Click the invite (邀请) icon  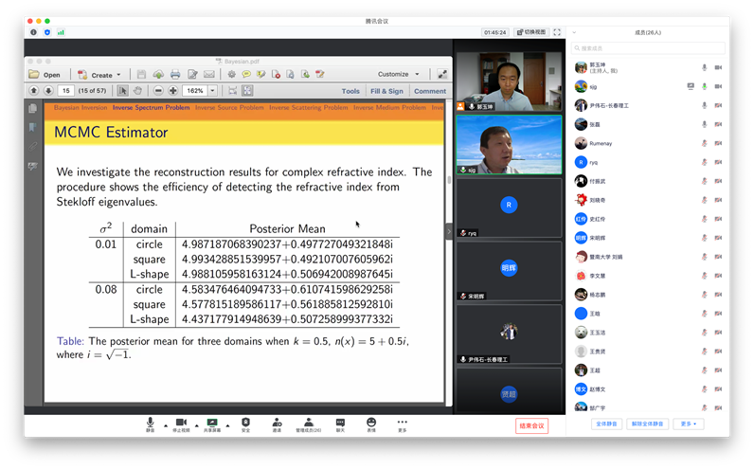coord(277,424)
